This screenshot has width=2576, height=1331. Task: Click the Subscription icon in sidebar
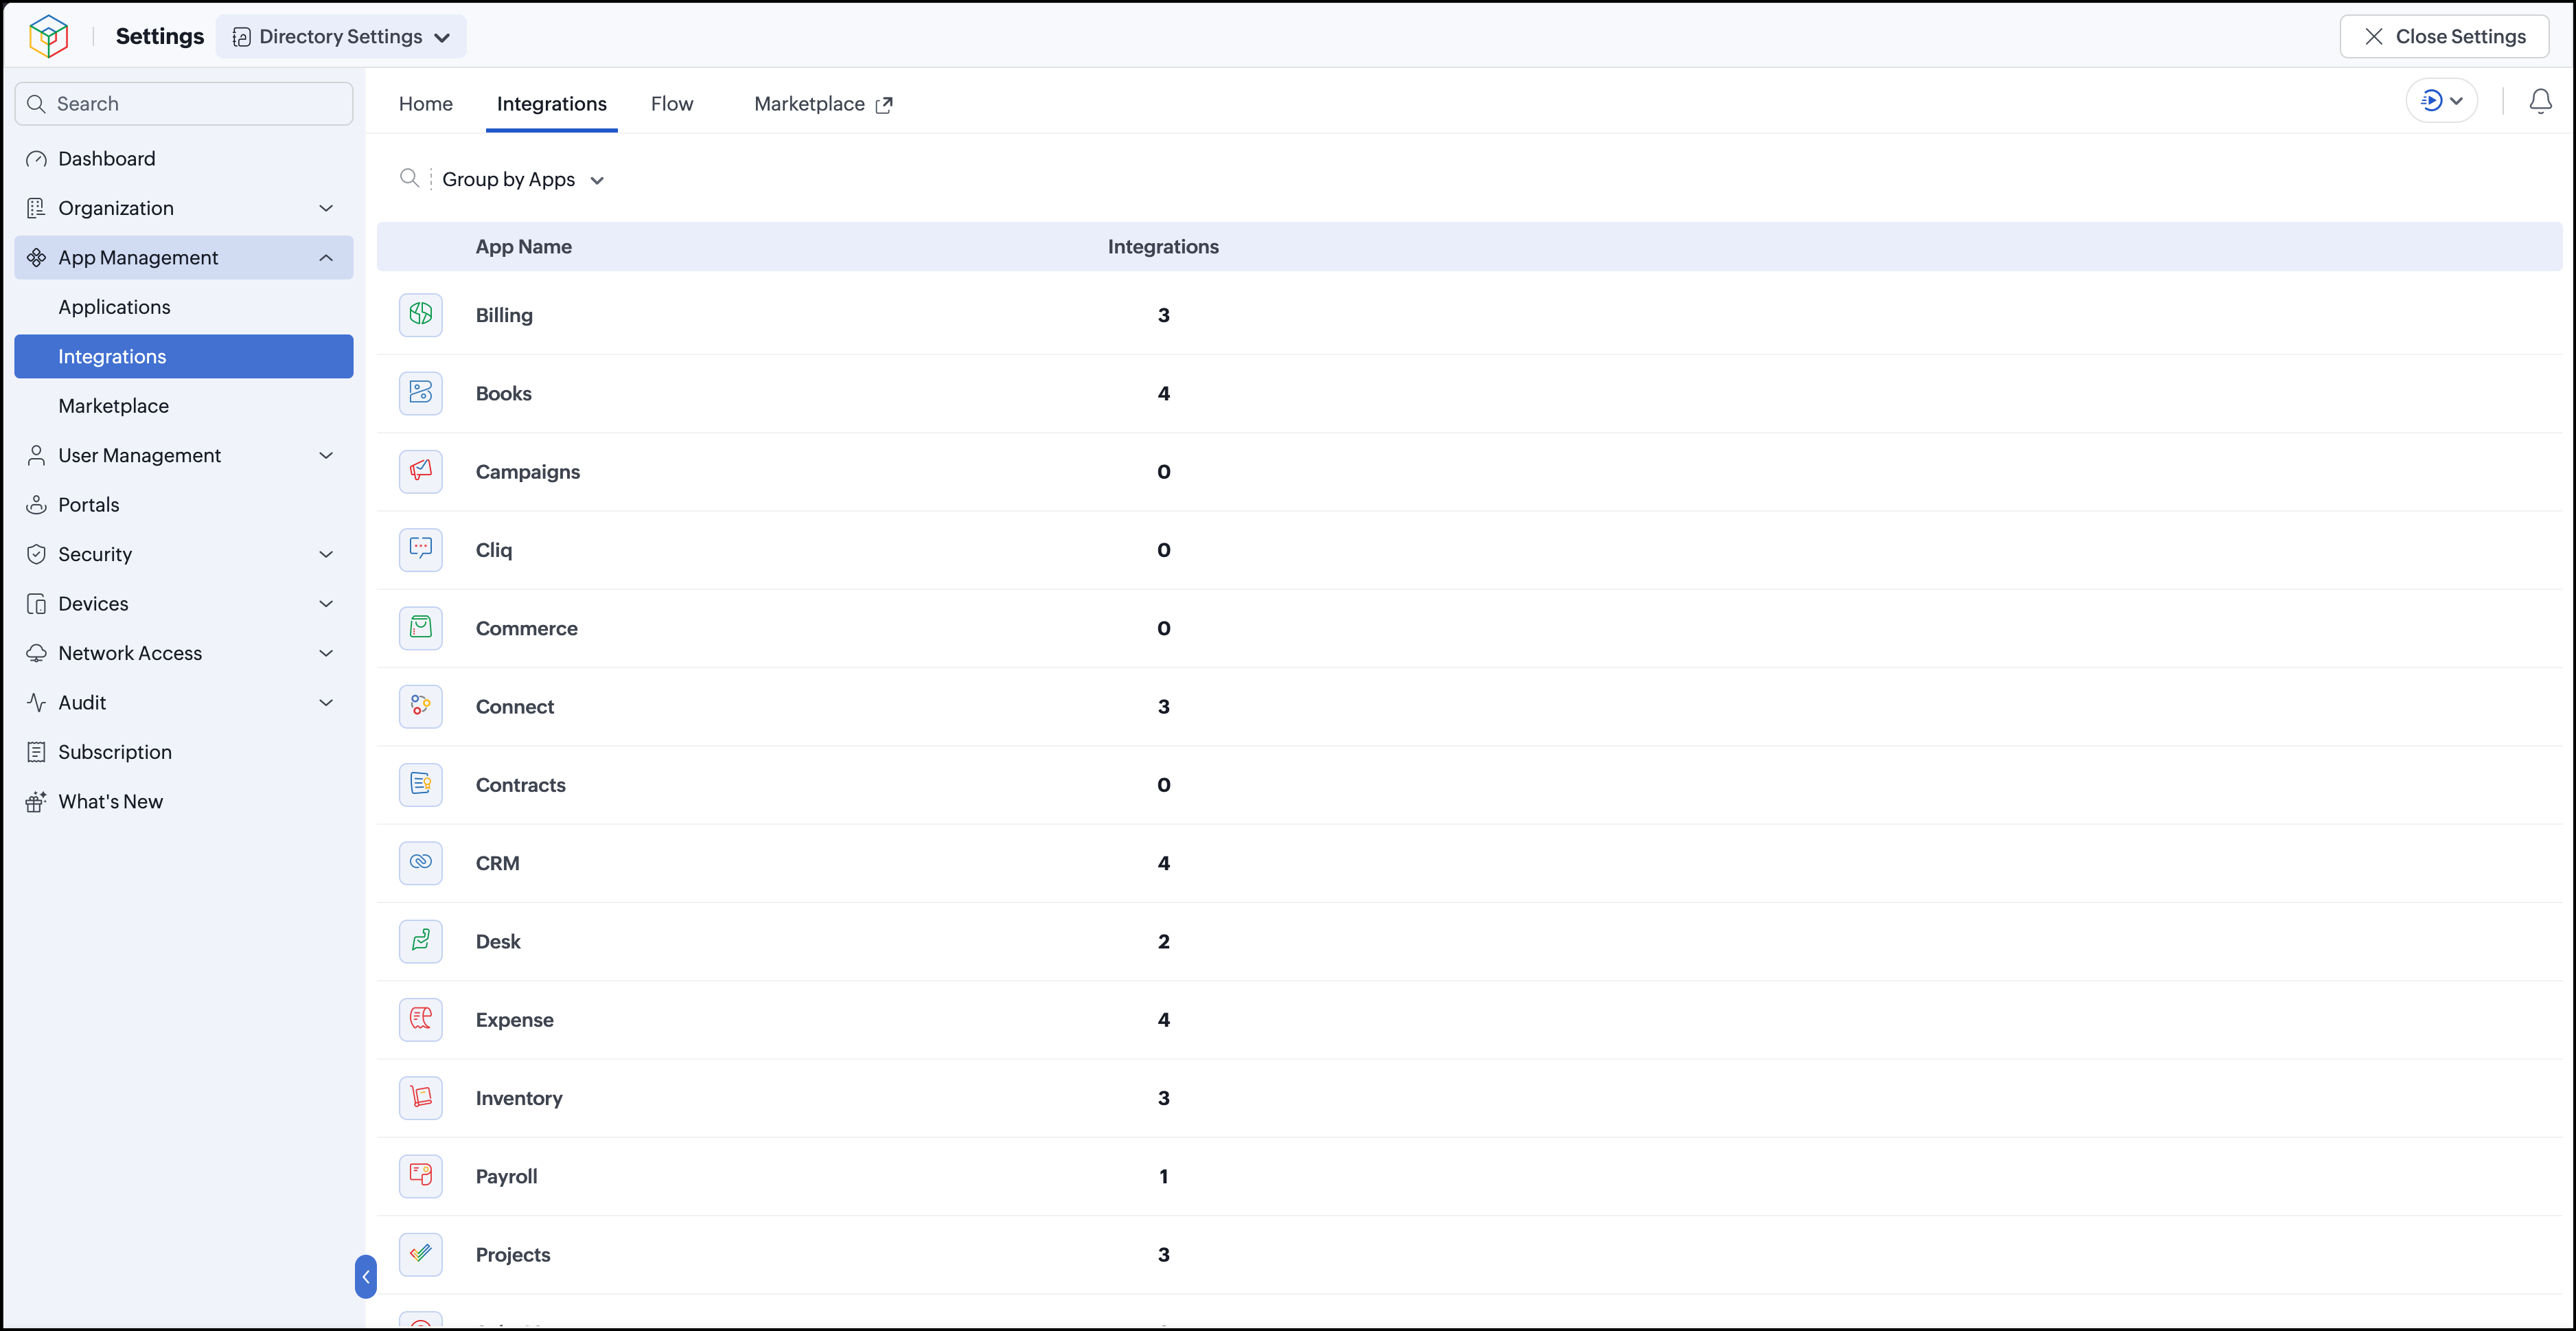(36, 752)
